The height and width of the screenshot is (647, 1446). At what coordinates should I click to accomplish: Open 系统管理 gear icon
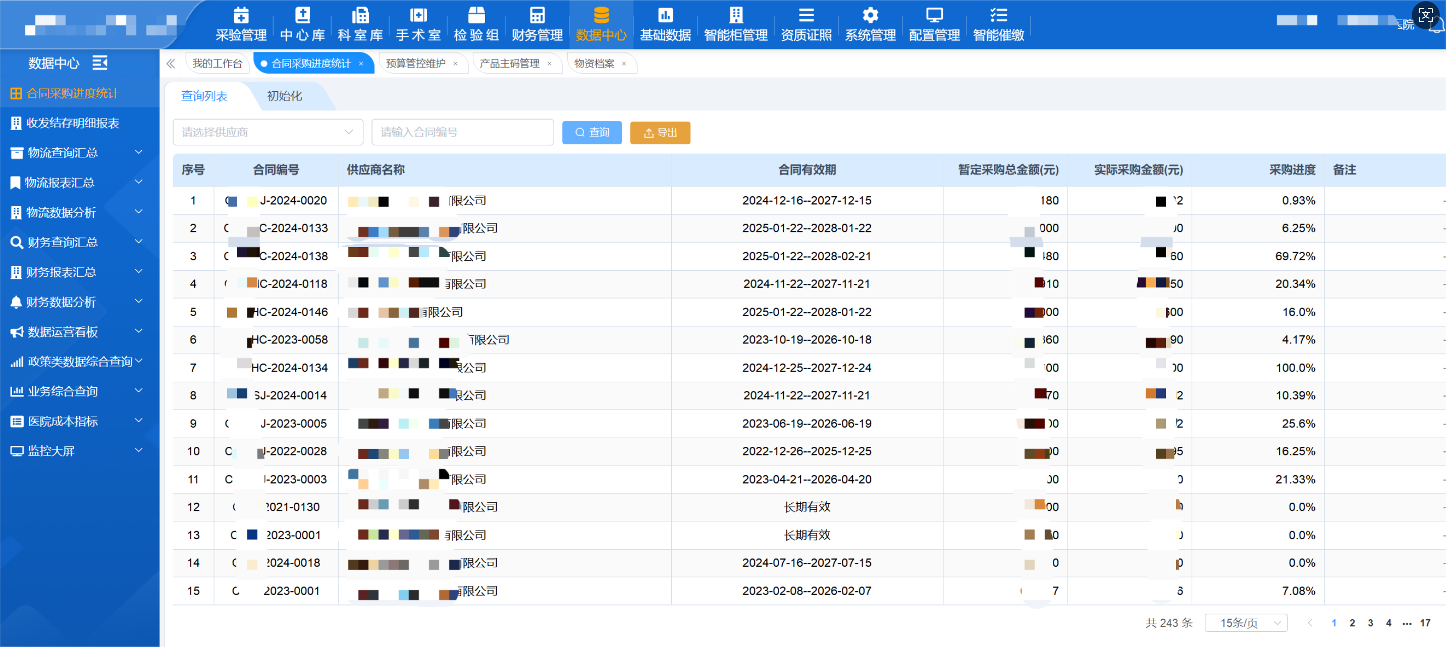tap(870, 15)
